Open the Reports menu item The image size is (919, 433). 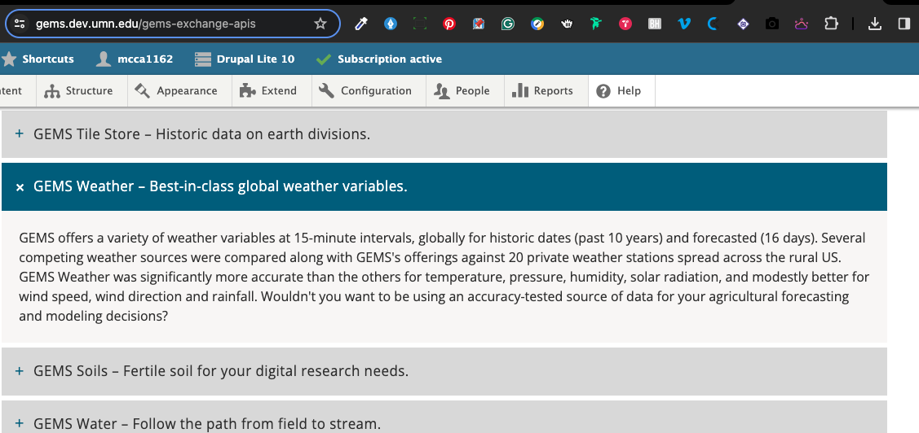tap(543, 91)
